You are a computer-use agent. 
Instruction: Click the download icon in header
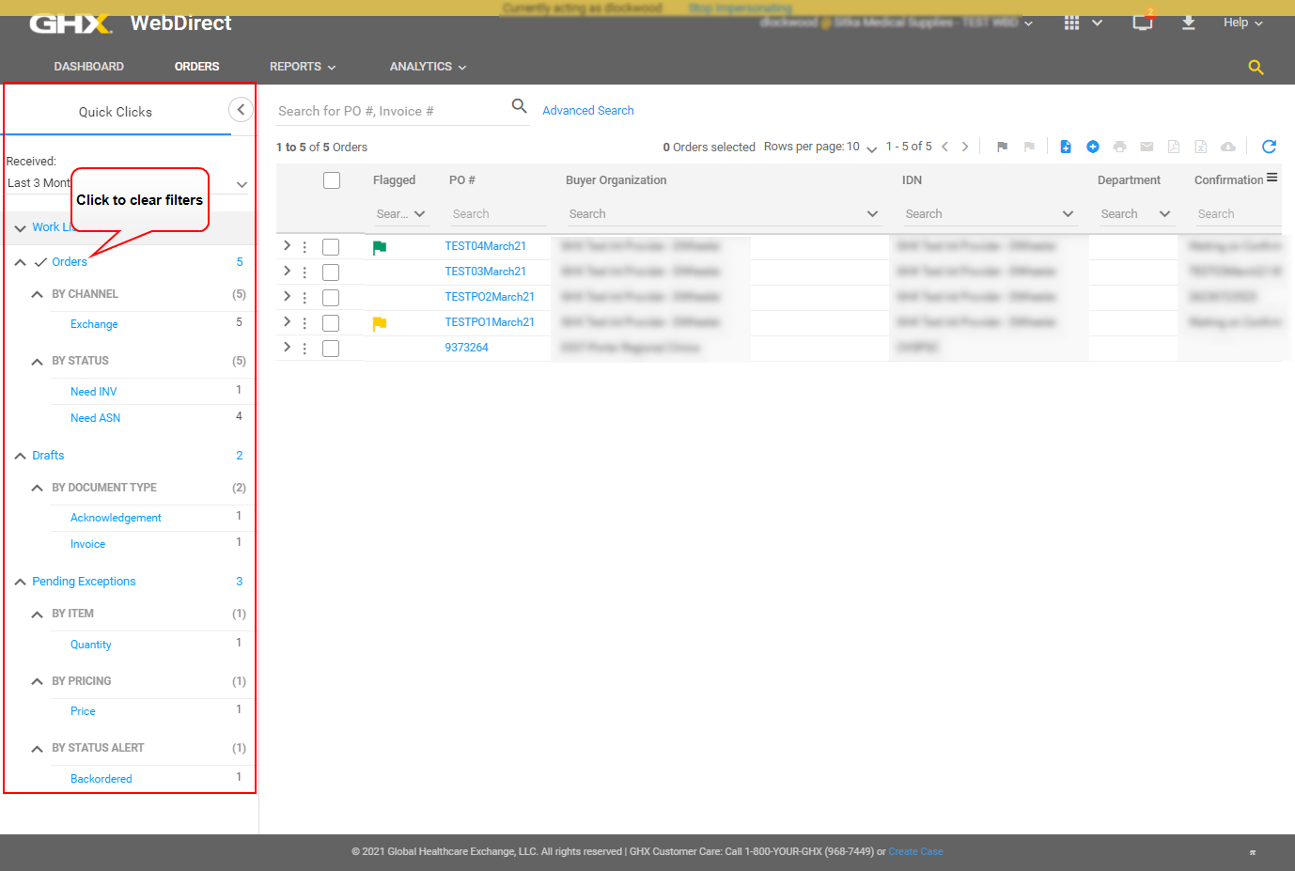[x=1189, y=23]
